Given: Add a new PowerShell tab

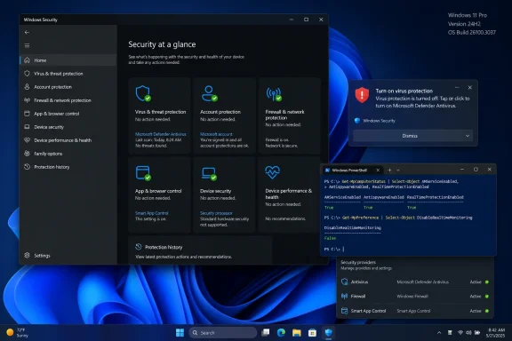Looking at the screenshot, I should coord(389,170).
